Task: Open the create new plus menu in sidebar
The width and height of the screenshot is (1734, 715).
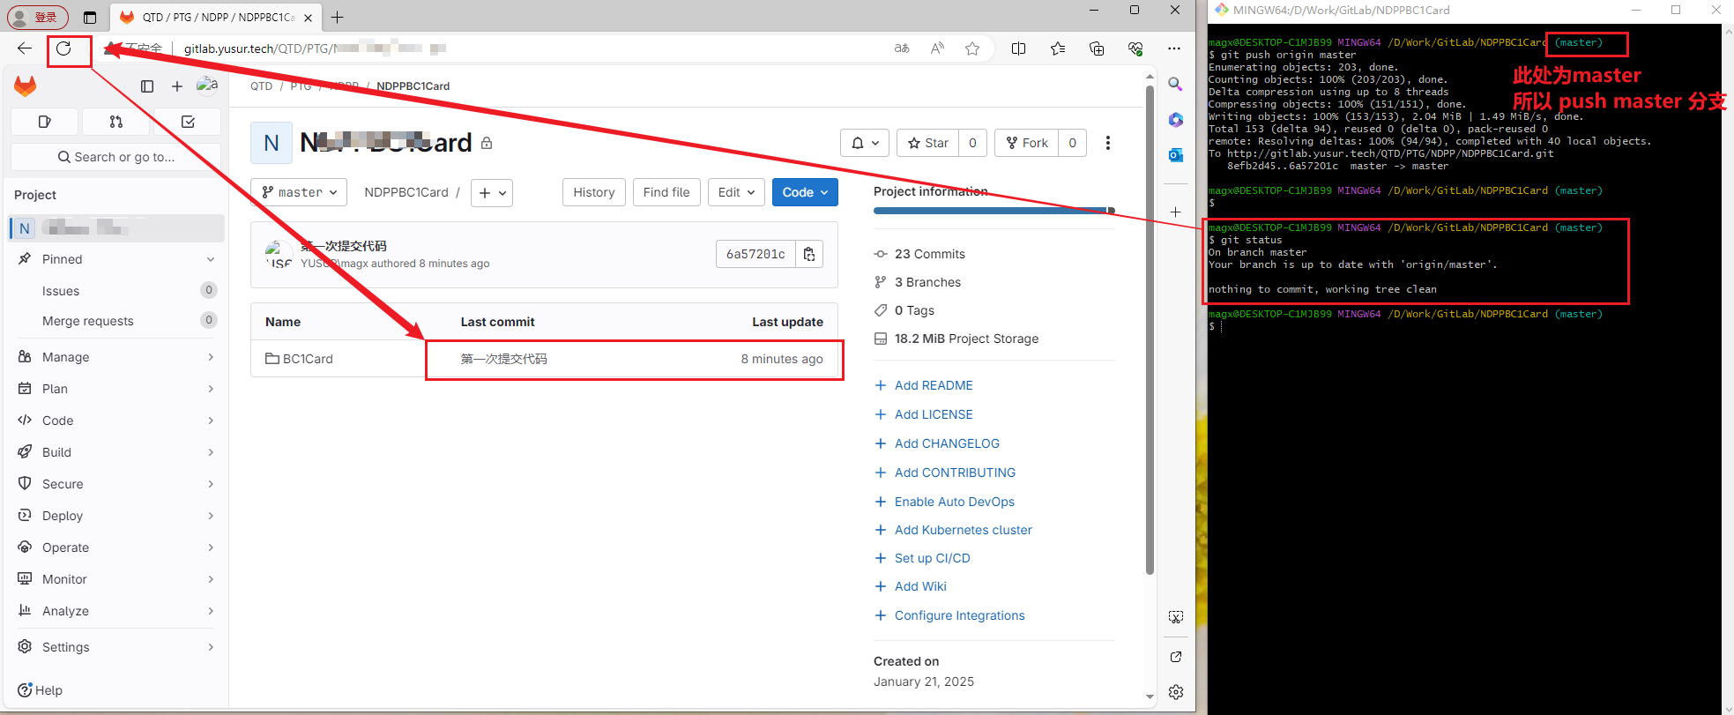Action: tap(177, 86)
